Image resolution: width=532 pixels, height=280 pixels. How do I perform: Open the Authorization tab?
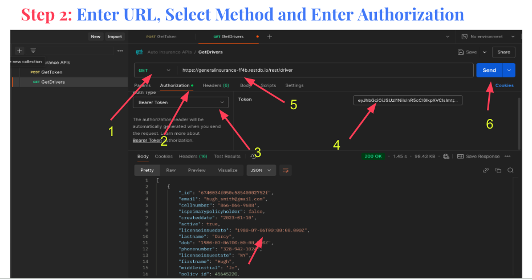coord(176,86)
